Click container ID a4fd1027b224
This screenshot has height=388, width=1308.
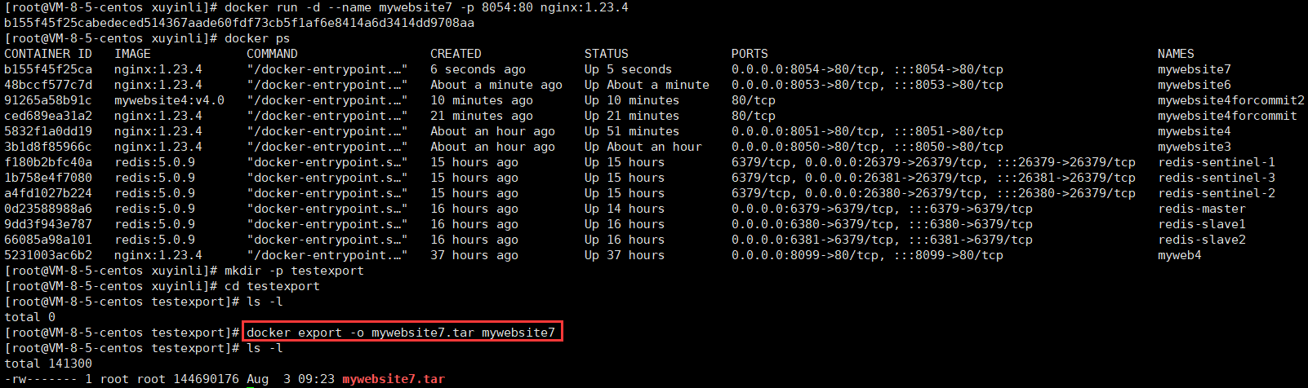pos(48,193)
